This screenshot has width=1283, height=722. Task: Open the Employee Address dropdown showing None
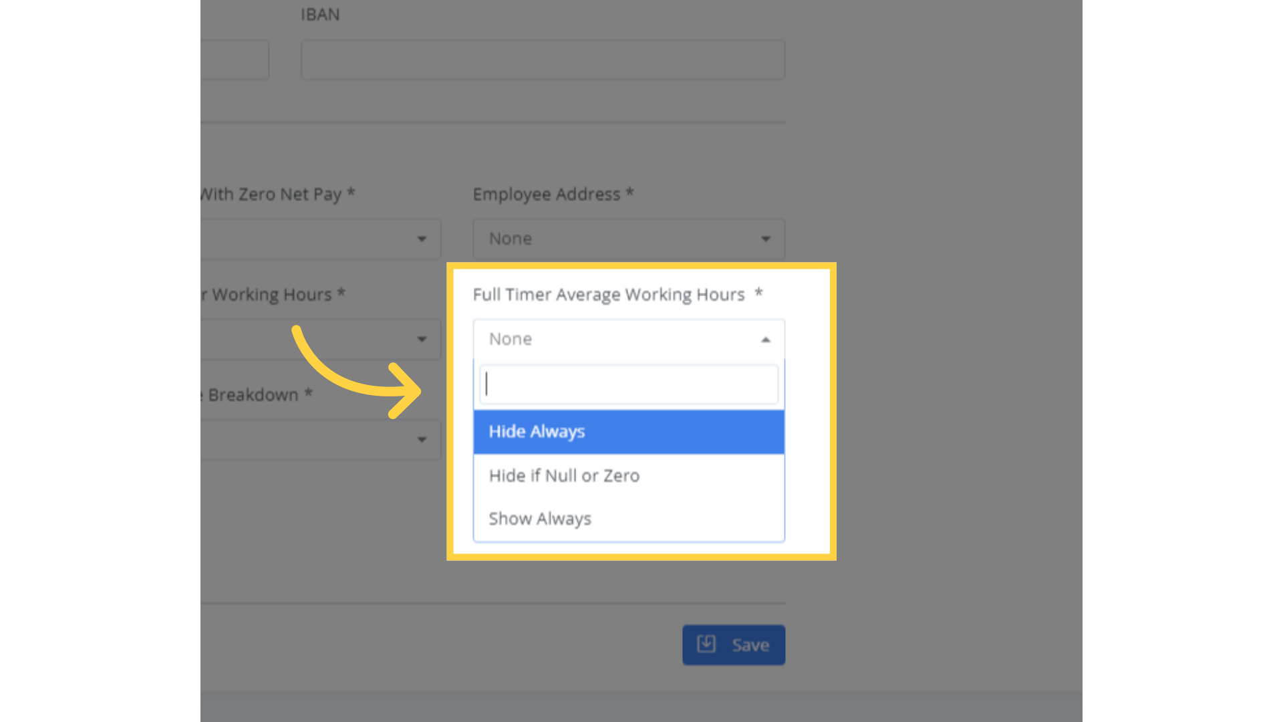[628, 239]
